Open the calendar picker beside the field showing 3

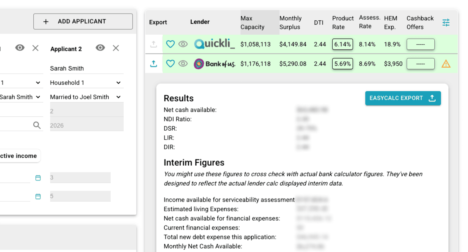click(38, 178)
